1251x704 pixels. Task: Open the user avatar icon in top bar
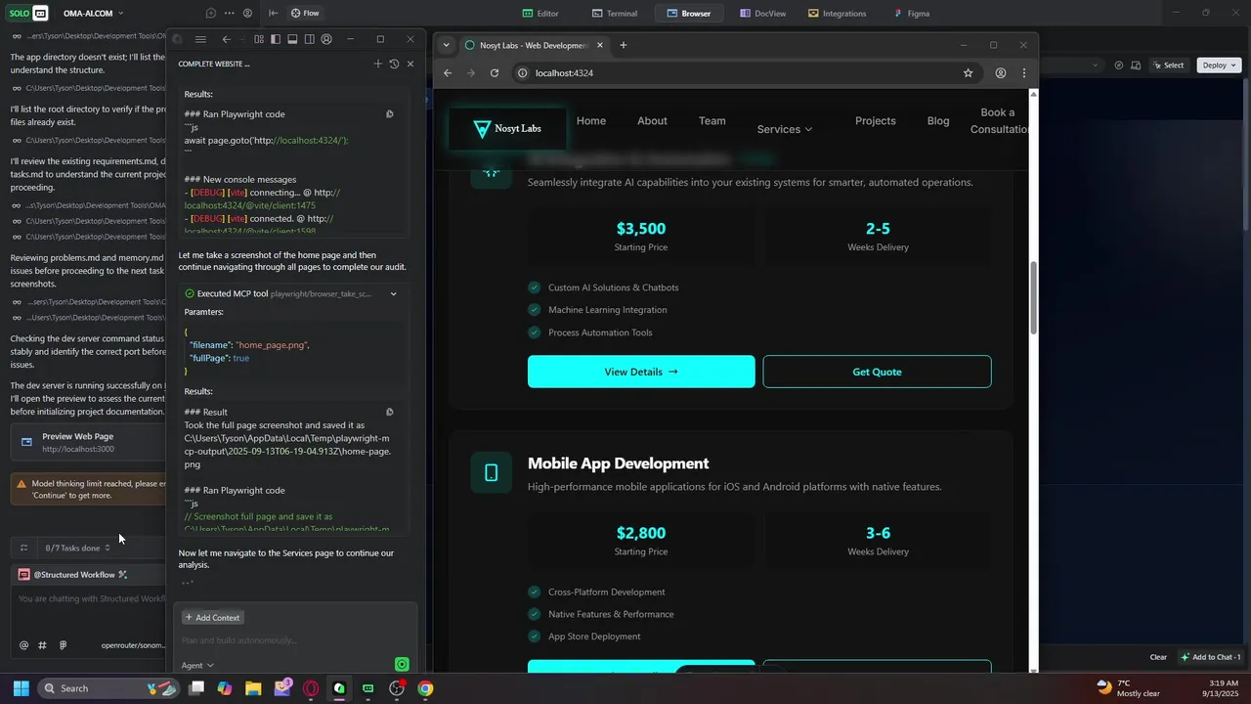tap(247, 14)
